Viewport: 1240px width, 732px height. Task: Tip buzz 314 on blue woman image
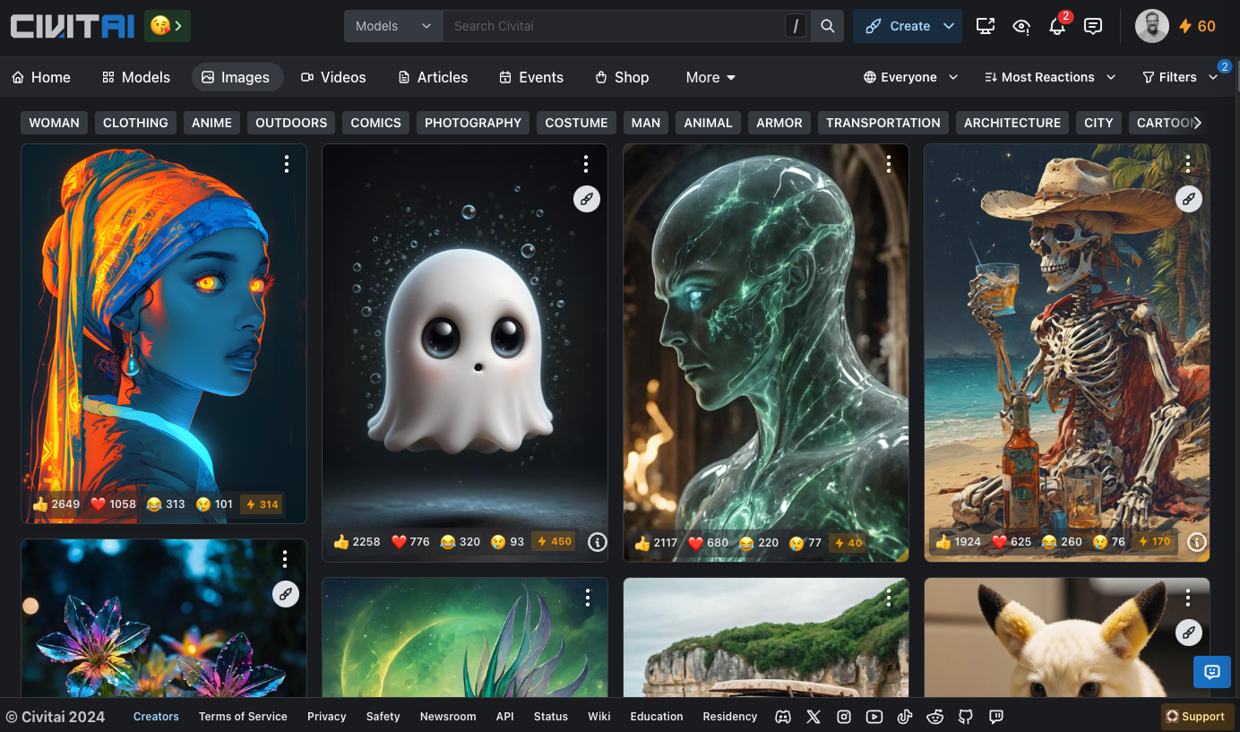point(263,504)
